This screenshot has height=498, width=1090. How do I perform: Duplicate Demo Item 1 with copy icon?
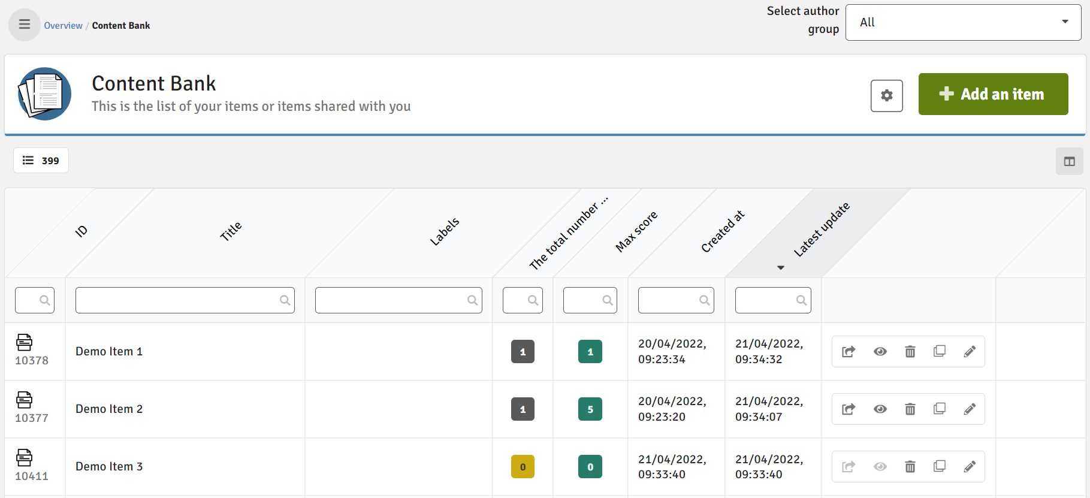tap(940, 351)
